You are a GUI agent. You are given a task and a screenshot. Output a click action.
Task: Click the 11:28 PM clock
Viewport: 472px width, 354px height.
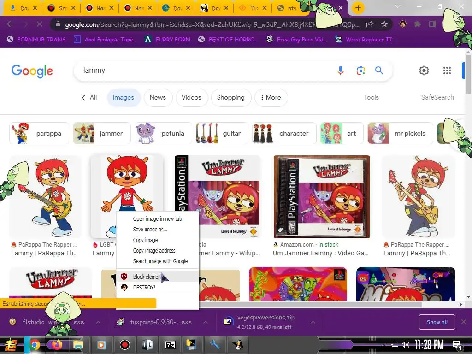tap(429, 345)
